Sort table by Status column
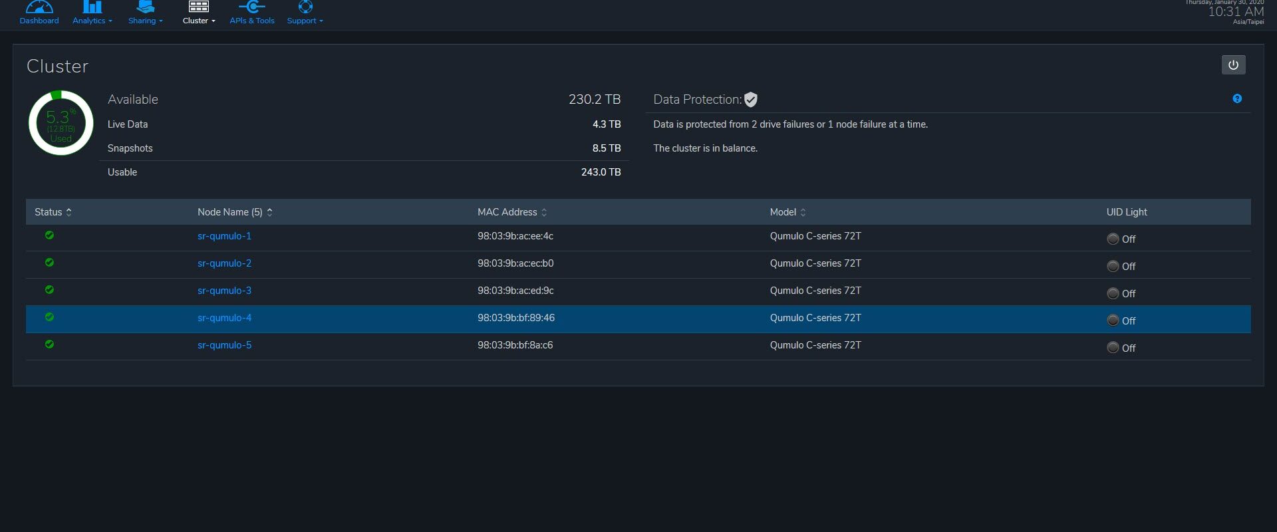The height and width of the screenshot is (532, 1277). pos(53,212)
